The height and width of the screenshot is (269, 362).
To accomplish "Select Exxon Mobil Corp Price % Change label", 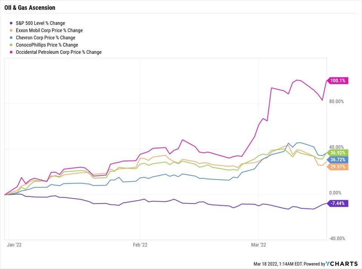I will pyautogui.click(x=49, y=31).
